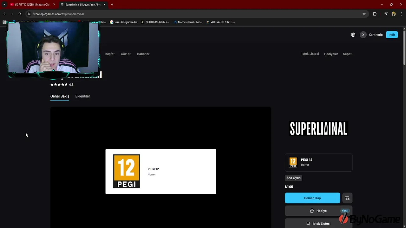Open Machete Dual bookmark
This screenshot has width=406, height=228.
pos(188,22)
